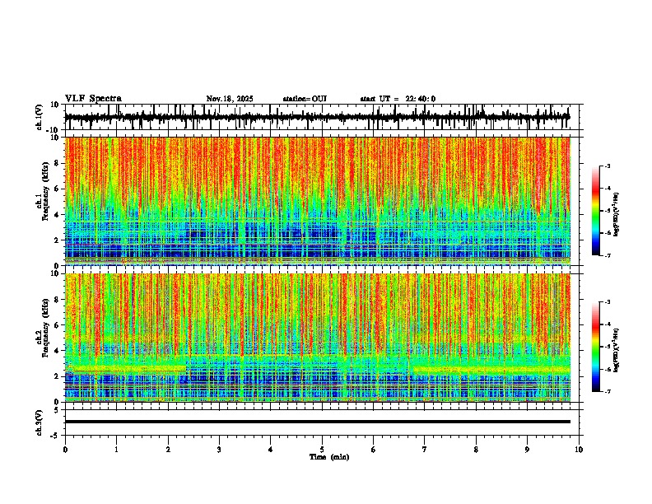
Task: Click time axis tick label "2"
Action: (168, 450)
